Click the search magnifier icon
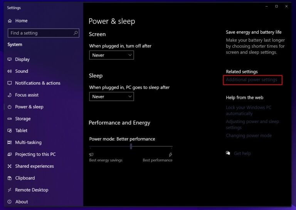 point(76,33)
